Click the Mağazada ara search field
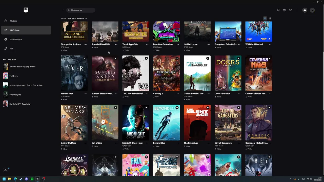The width and height of the screenshot is (324, 182). (81, 10)
